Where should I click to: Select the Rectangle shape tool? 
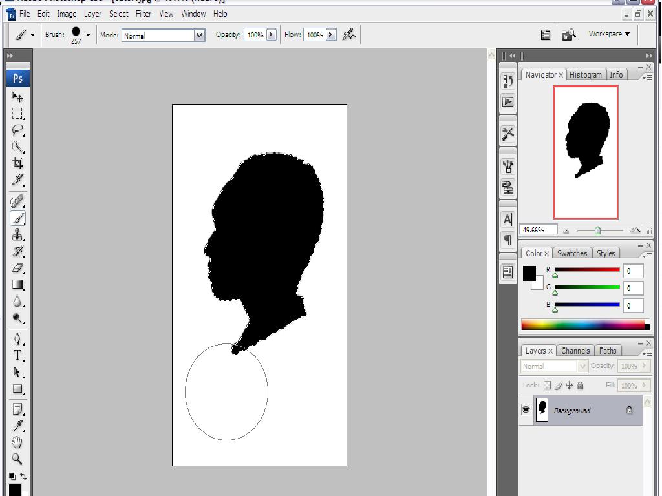coord(17,389)
